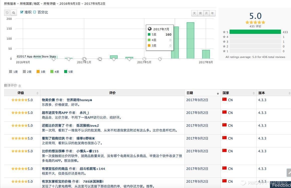Click the 5-star rating bar showing 433

[255, 32]
